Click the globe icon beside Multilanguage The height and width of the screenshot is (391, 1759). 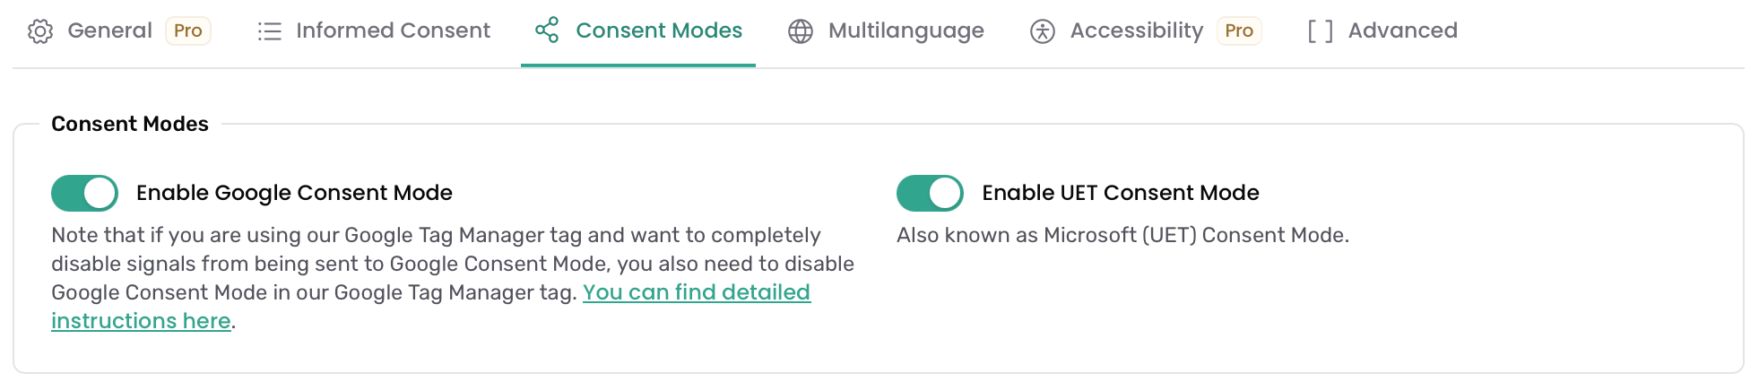[801, 31]
